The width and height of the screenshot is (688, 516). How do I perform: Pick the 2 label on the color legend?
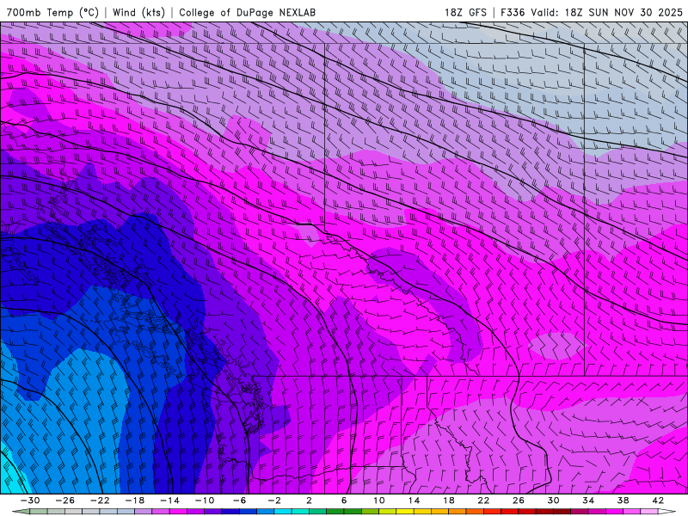310,501
